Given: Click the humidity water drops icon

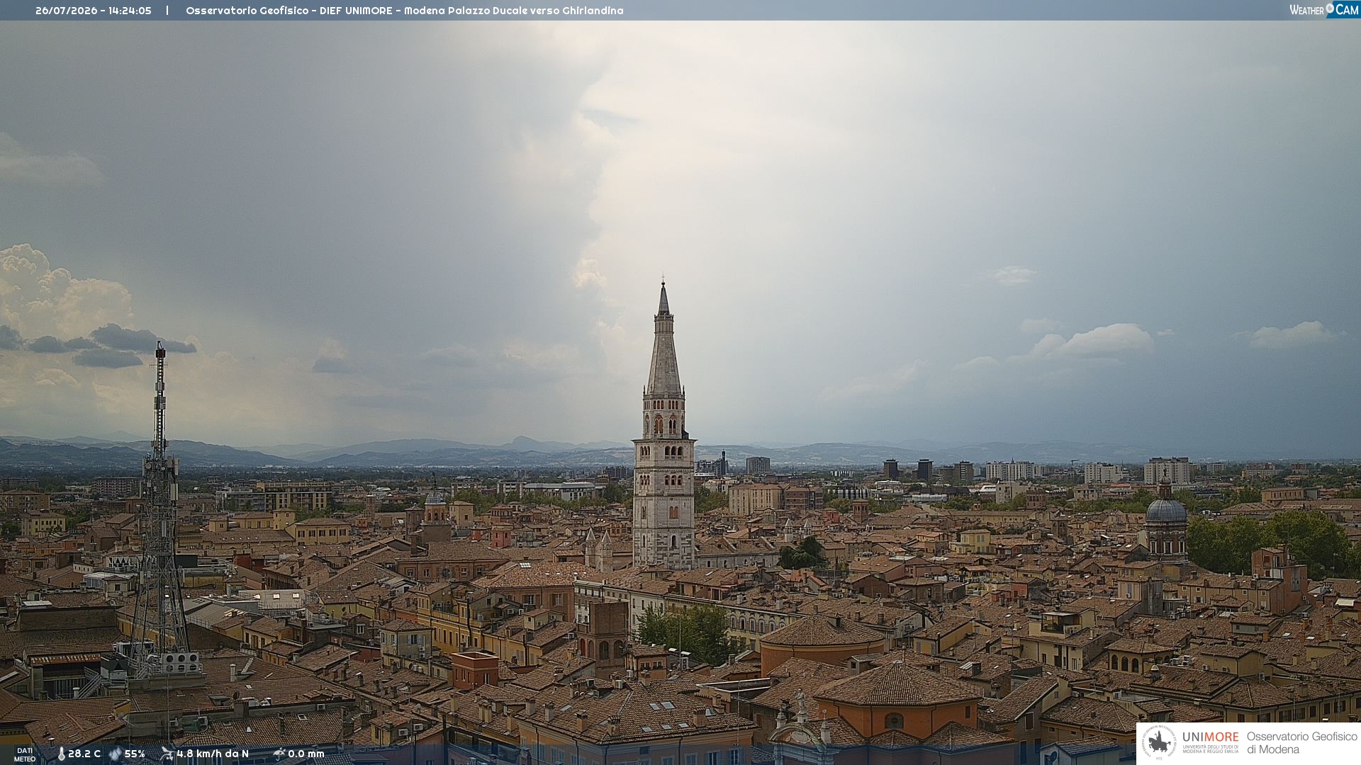Looking at the screenshot, I should [115, 754].
